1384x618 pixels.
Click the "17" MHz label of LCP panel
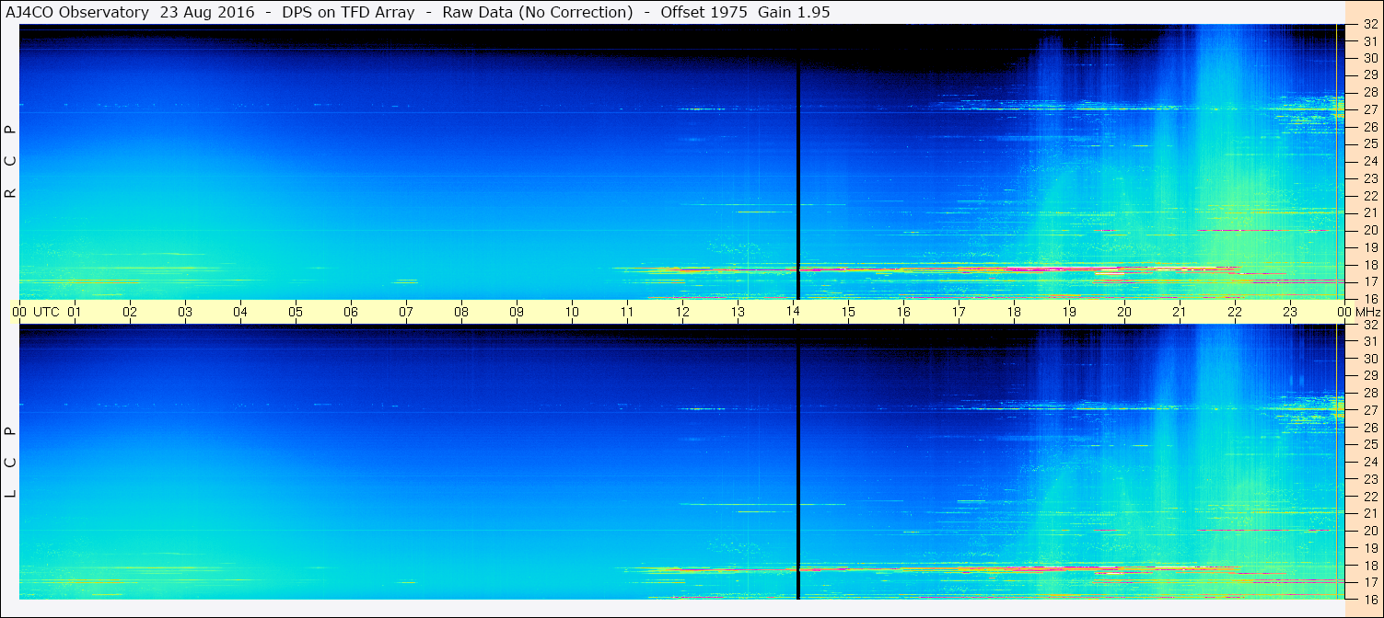click(x=1370, y=582)
